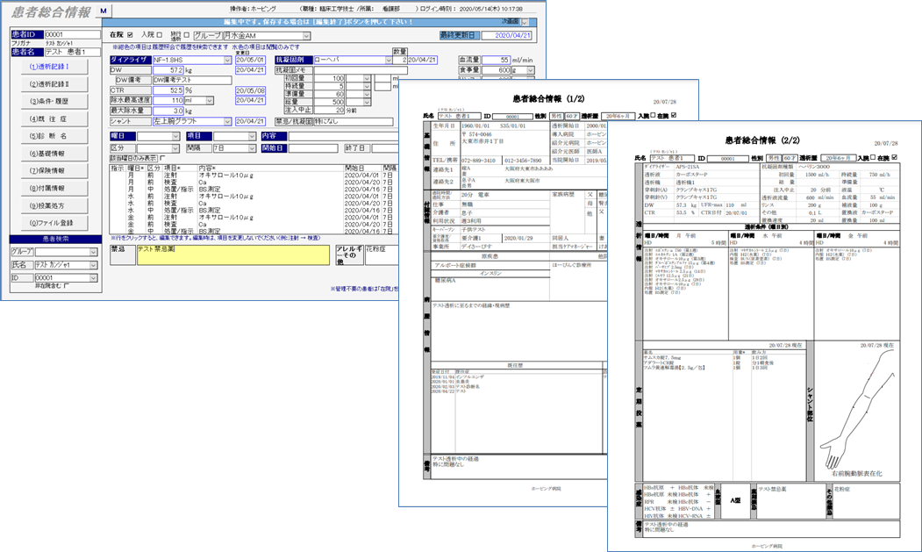Click the 開始日 filter input field

pyautogui.click(x=313, y=148)
